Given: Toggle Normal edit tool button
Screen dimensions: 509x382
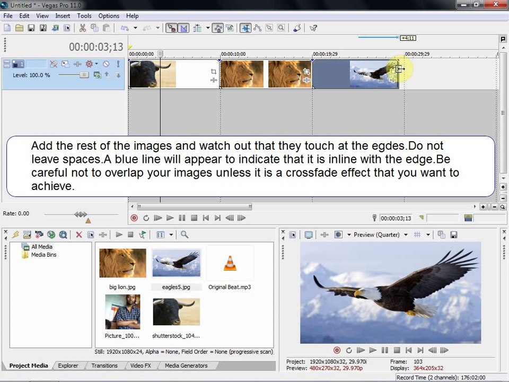Looking at the screenshot, I should tap(245, 28).
